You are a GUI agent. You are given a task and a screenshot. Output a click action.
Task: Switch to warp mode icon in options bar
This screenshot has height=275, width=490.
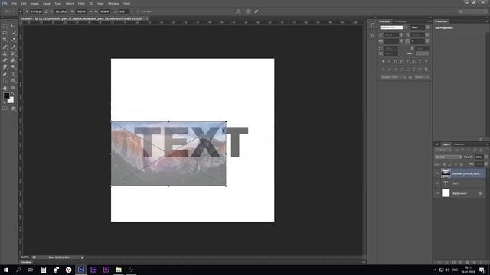238,11
